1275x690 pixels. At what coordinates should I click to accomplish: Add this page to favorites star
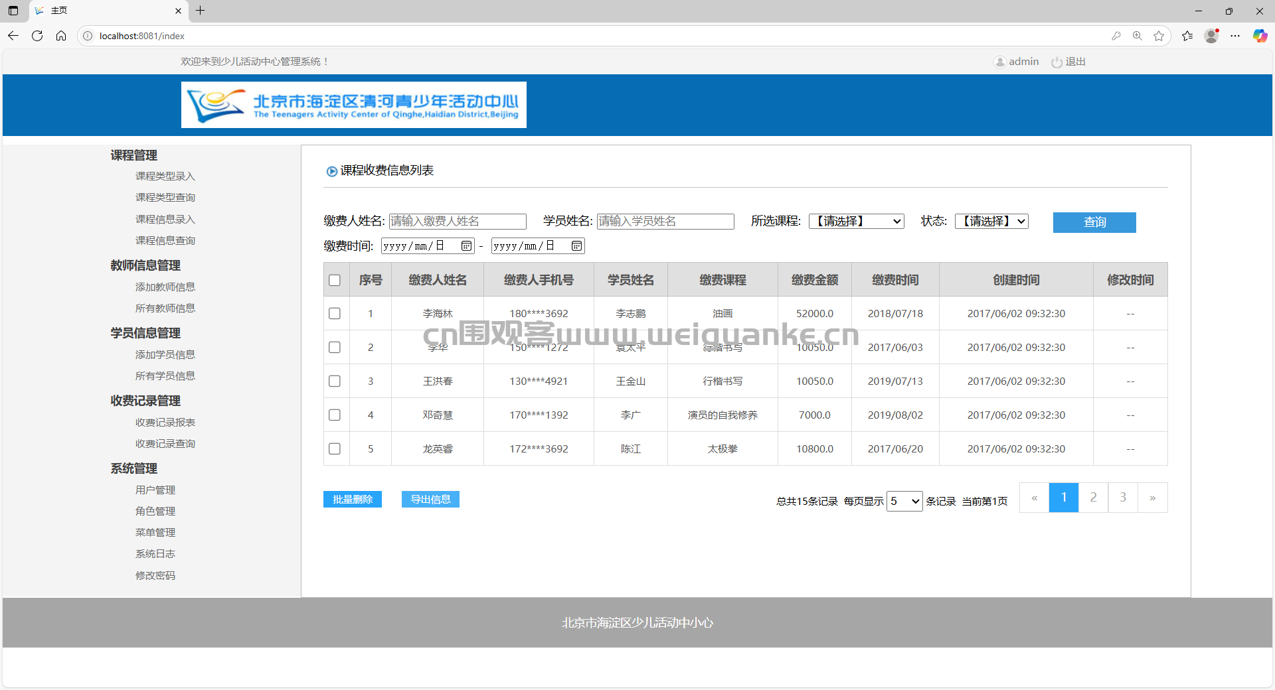[x=1159, y=36]
